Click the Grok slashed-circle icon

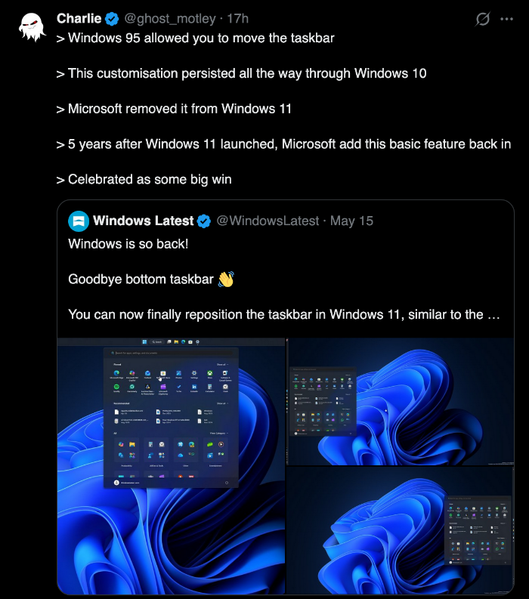pos(483,19)
